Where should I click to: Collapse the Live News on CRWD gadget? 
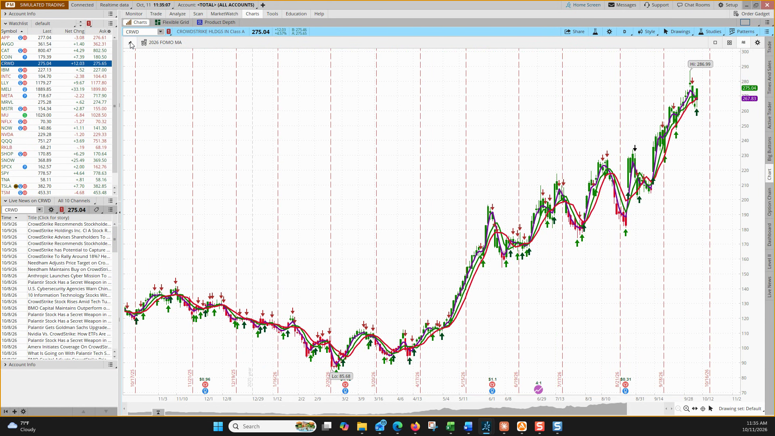[5, 201]
